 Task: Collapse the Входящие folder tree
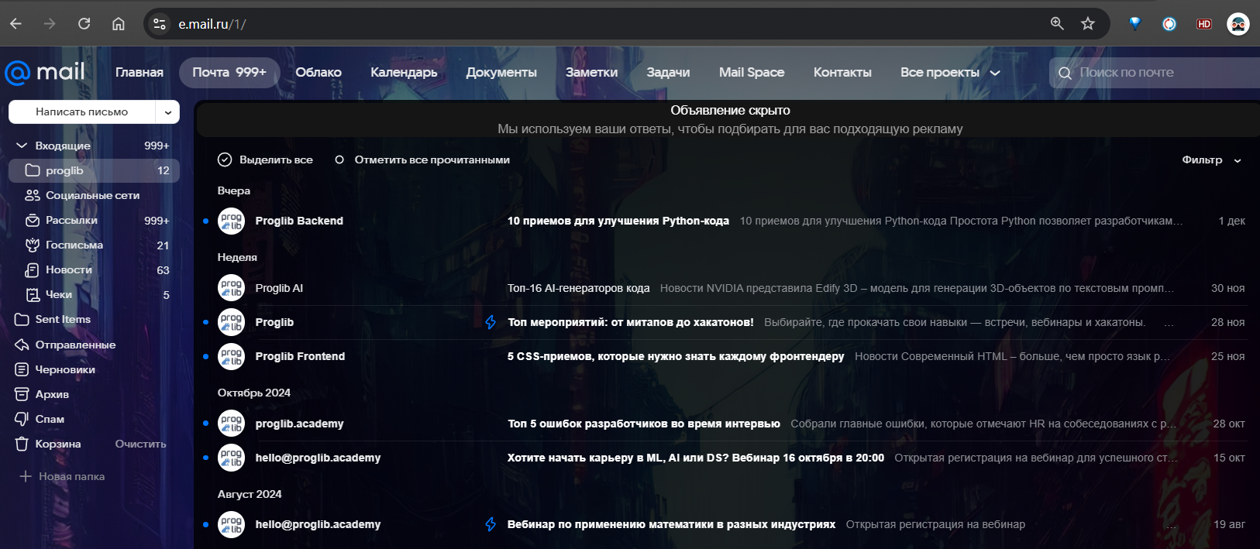[x=21, y=146]
